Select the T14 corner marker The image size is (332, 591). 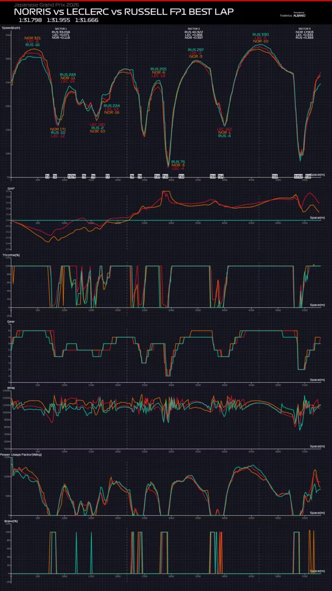[221, 176]
